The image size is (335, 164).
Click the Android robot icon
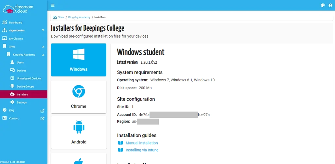click(x=79, y=127)
